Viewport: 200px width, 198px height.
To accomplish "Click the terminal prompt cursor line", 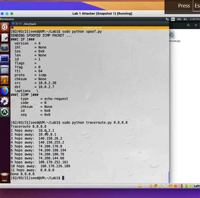I will (38, 178).
